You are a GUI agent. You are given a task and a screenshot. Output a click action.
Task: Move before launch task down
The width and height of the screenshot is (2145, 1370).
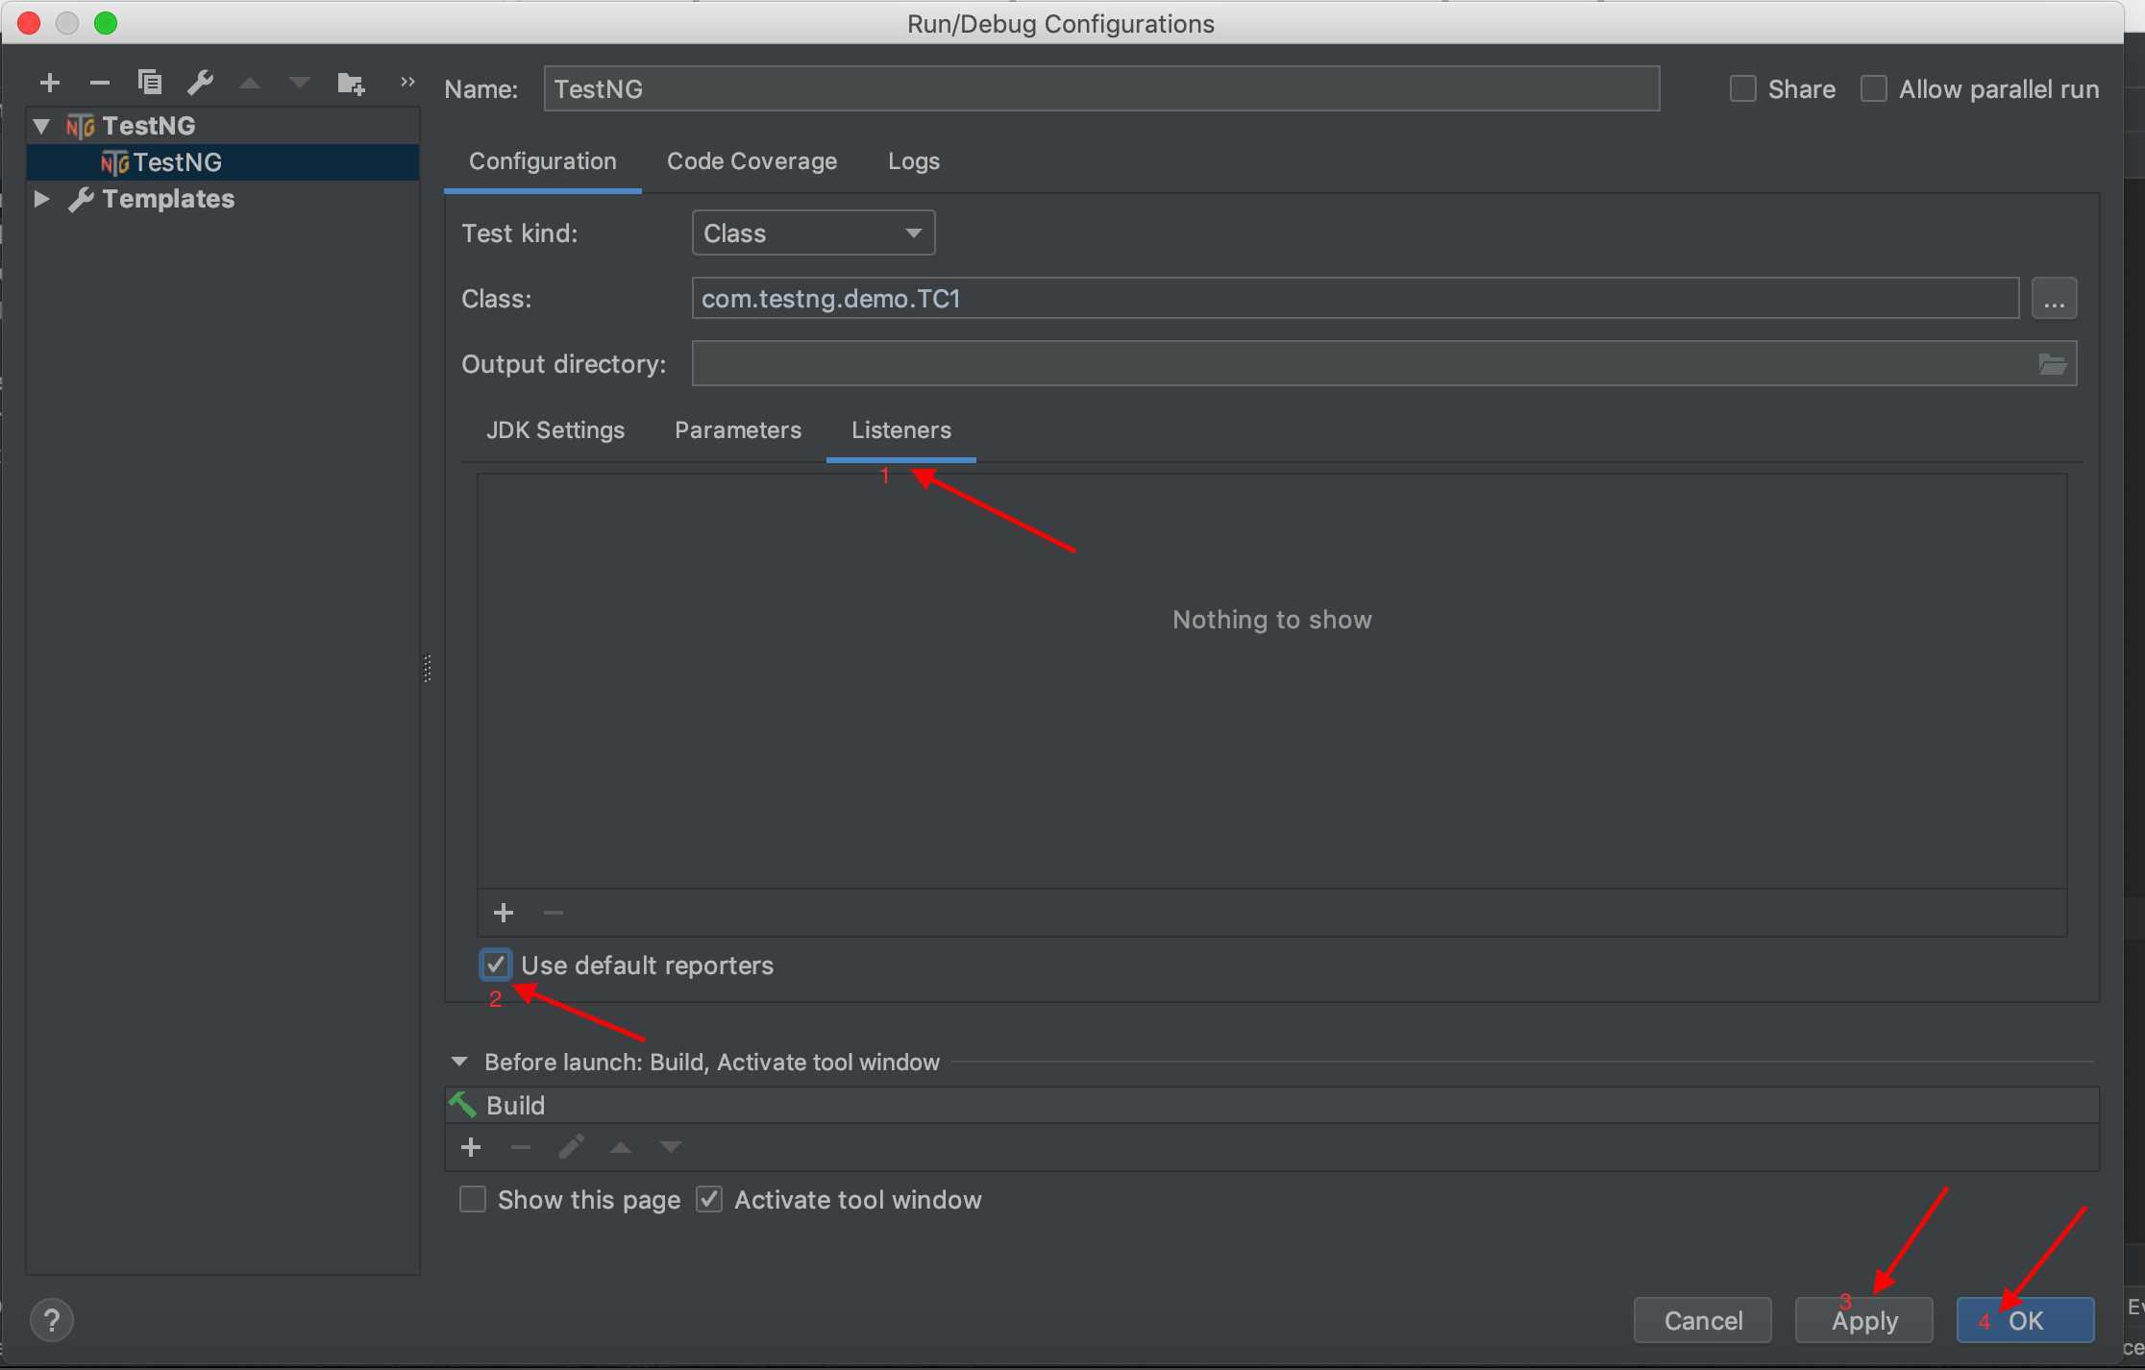click(x=671, y=1147)
